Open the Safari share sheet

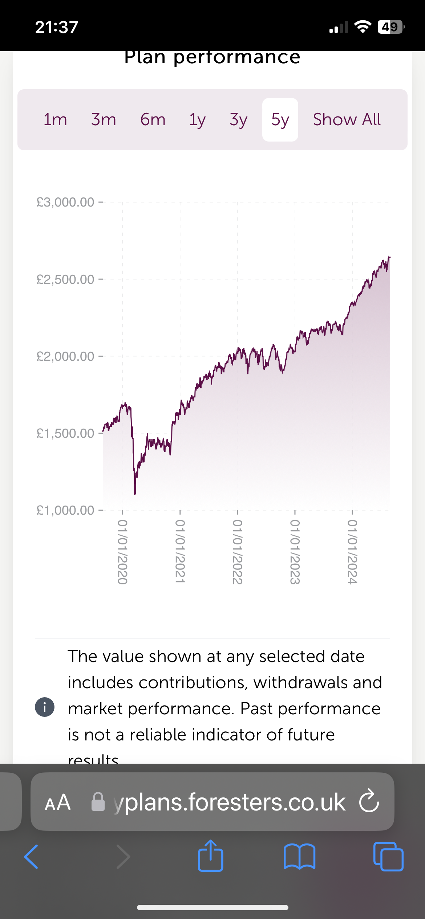click(x=210, y=856)
